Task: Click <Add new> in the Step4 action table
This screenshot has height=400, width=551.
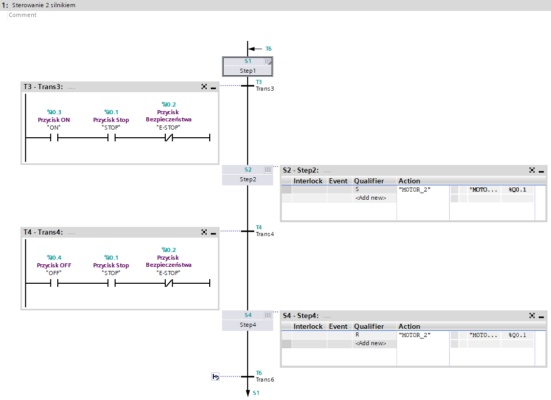Action: pos(371,343)
